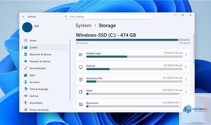This screenshot has width=211, height=125.
Task: Click the Desktop usage bar
Action: tap(134, 69)
